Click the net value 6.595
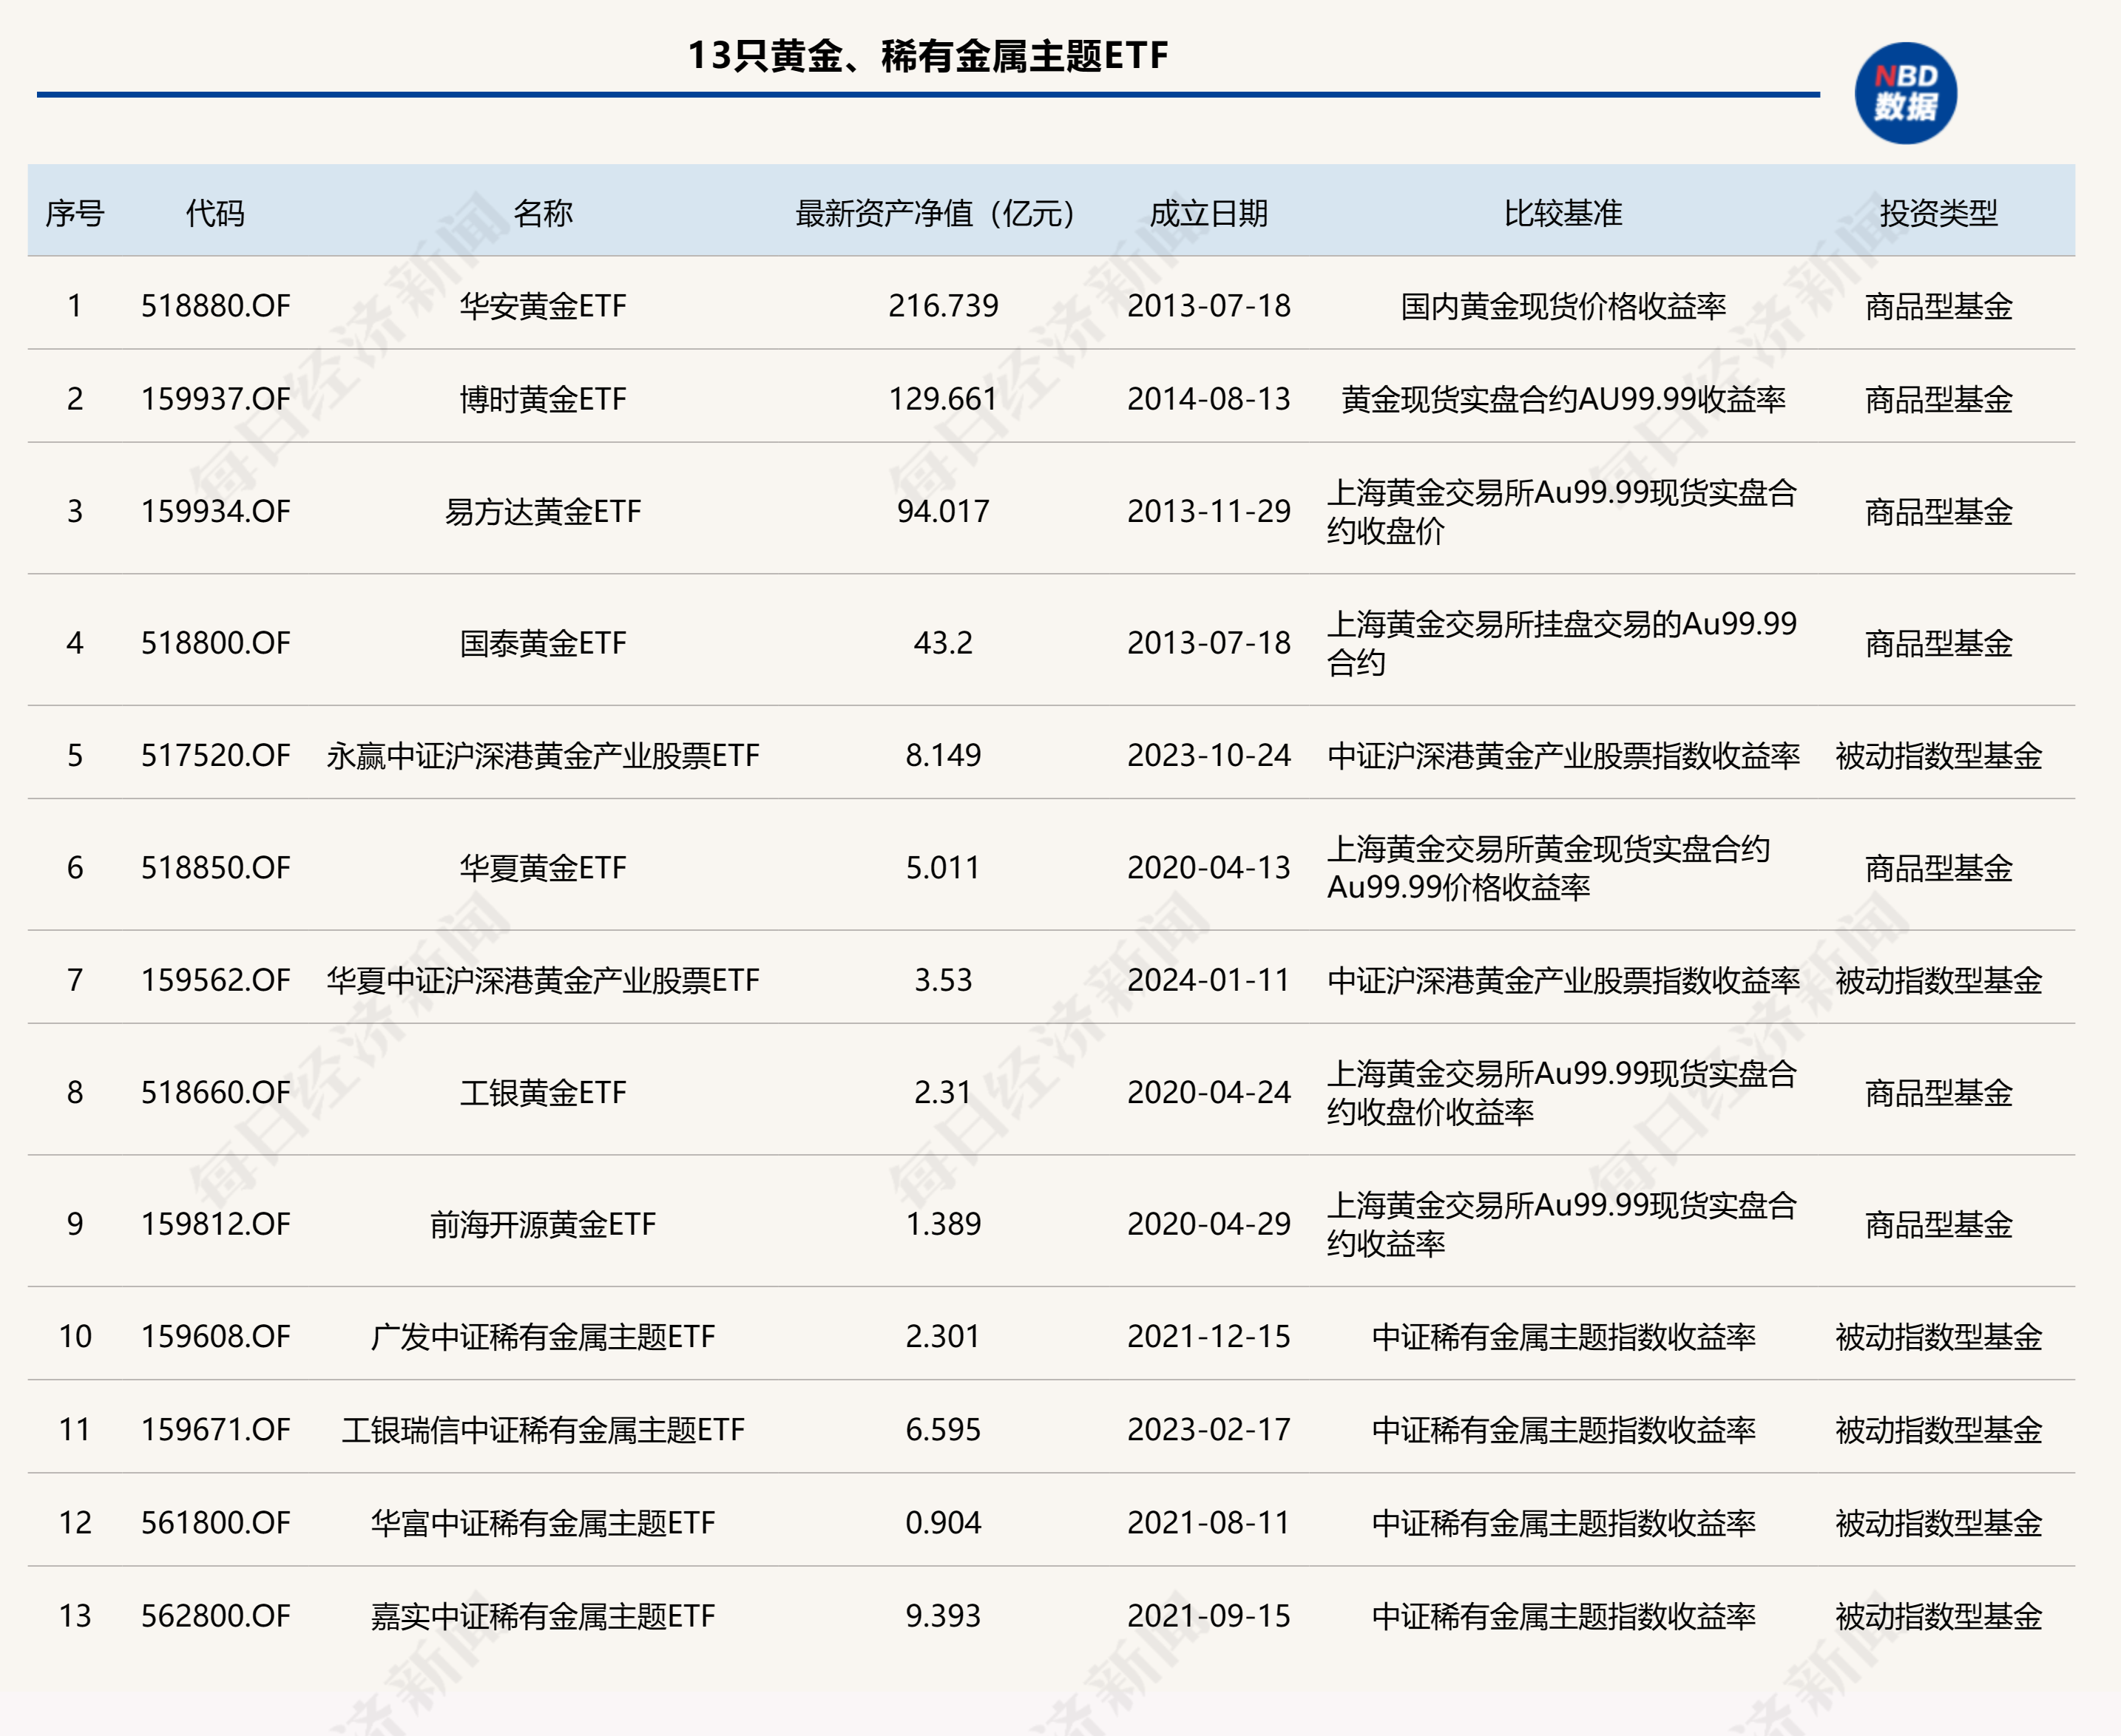This screenshot has height=1736, width=2121. click(943, 1429)
